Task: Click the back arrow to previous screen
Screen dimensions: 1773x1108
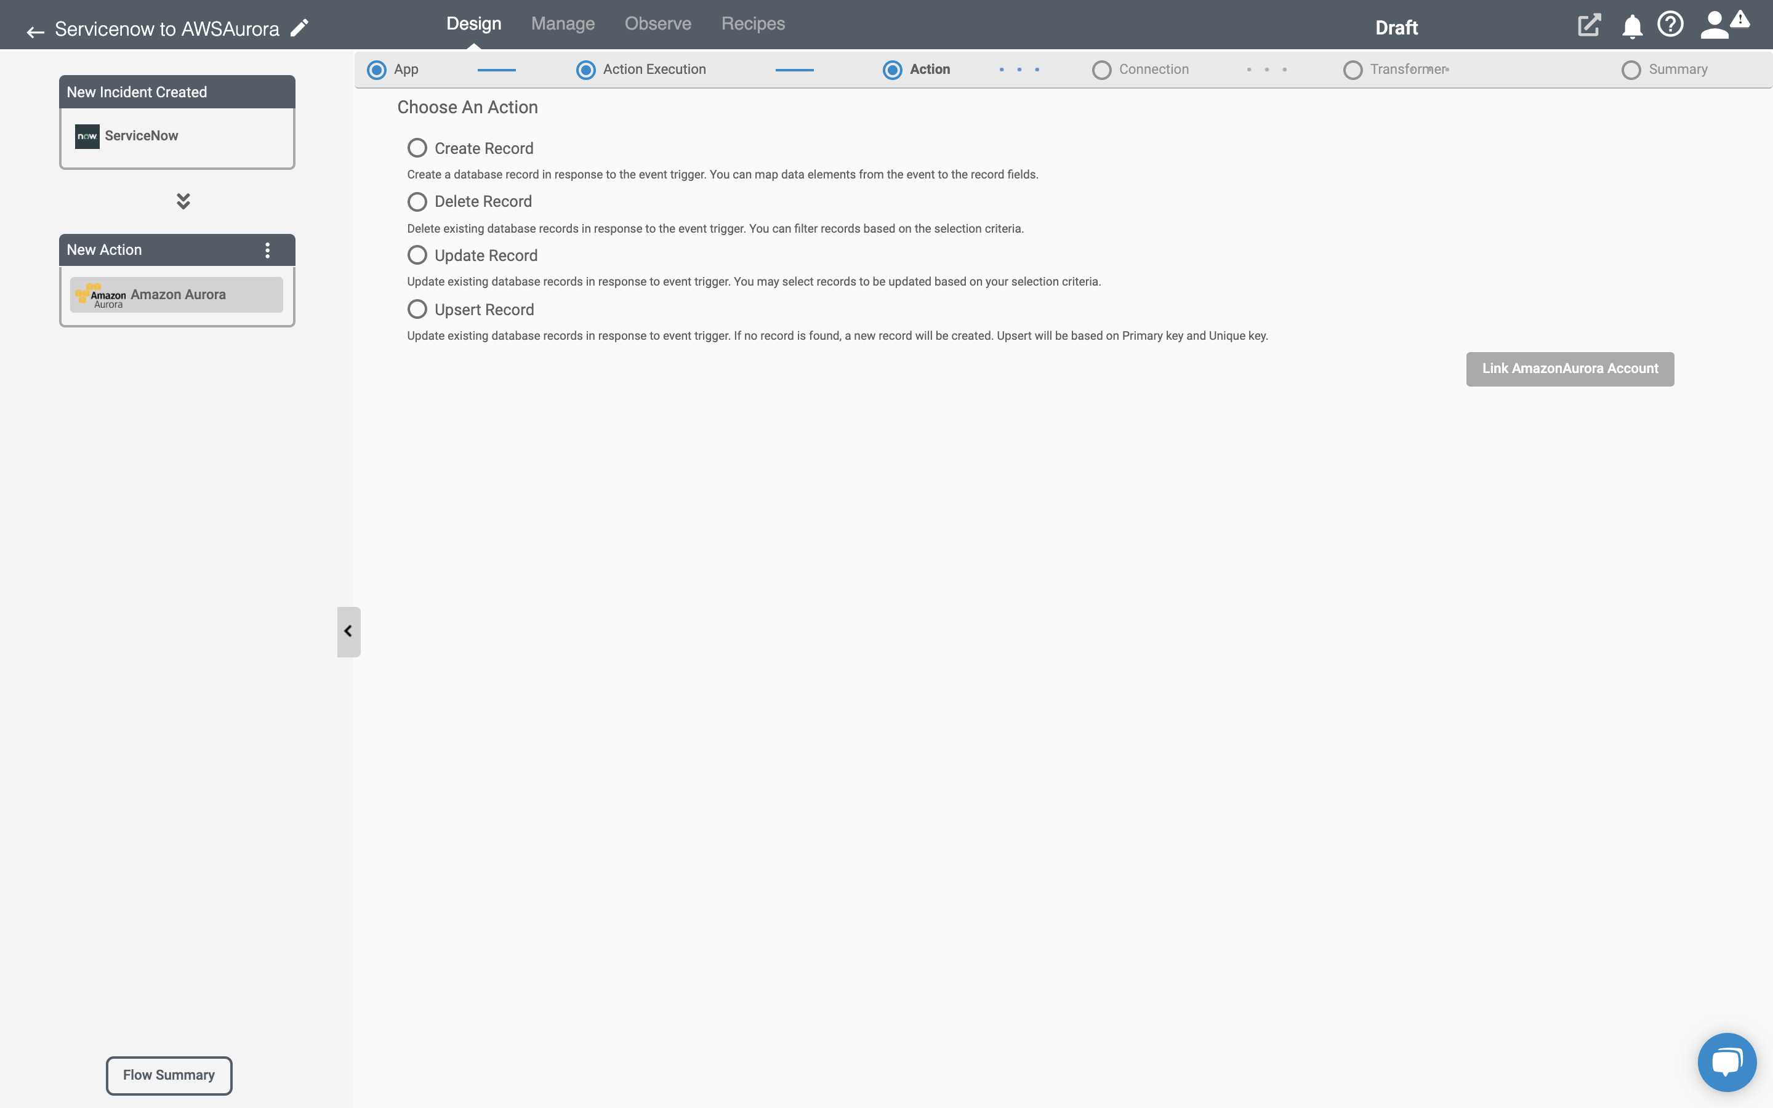Action: tap(36, 28)
